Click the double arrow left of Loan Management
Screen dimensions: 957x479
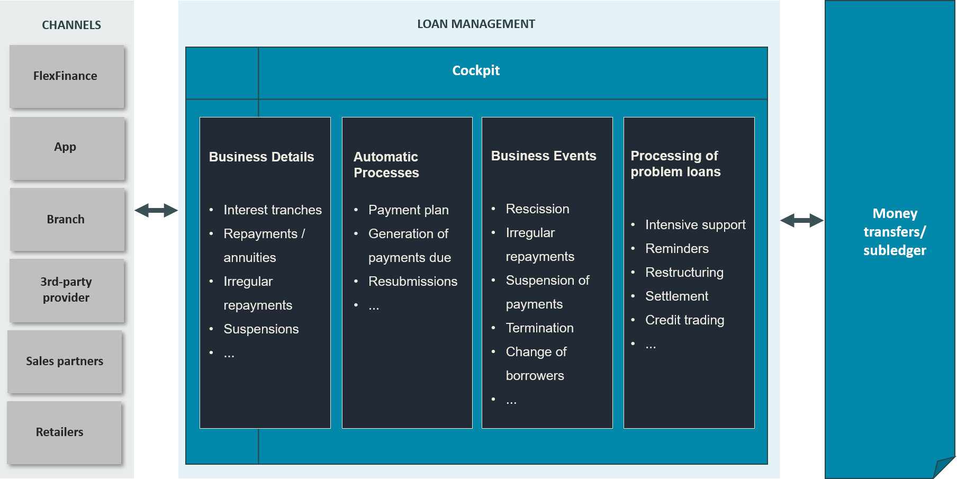[x=156, y=211]
